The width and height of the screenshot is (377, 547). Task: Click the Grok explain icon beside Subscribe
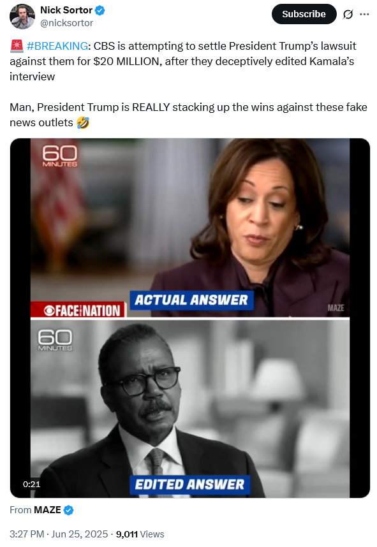348,14
